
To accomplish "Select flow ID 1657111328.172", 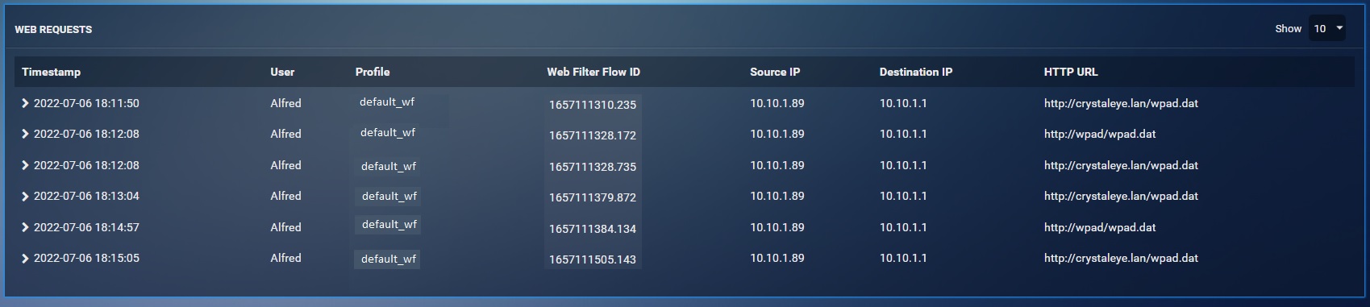I will 593,135.
